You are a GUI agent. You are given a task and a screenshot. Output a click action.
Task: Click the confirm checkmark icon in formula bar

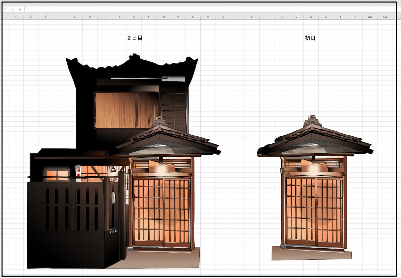(13, 9)
